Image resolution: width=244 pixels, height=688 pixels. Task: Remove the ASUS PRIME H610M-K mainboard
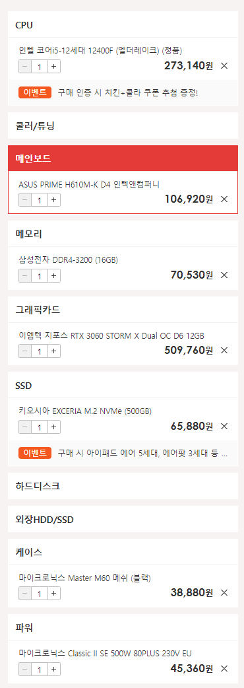point(224,199)
